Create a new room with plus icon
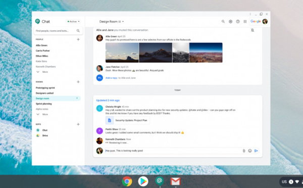This screenshot has width=303, height=188. click(x=78, y=82)
